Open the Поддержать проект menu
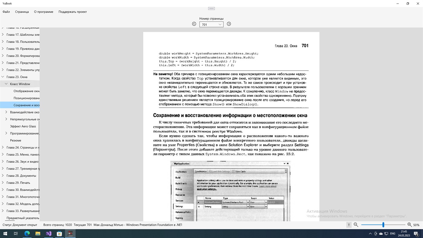Image resolution: width=423 pixels, height=238 pixels. pyautogui.click(x=73, y=12)
